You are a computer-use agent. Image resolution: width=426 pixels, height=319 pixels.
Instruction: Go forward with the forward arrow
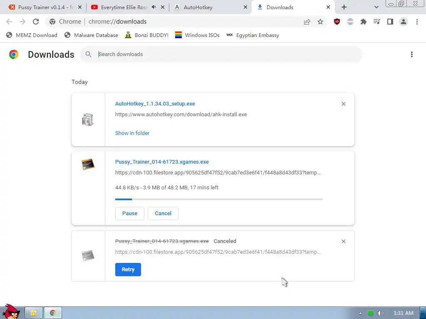pos(22,22)
